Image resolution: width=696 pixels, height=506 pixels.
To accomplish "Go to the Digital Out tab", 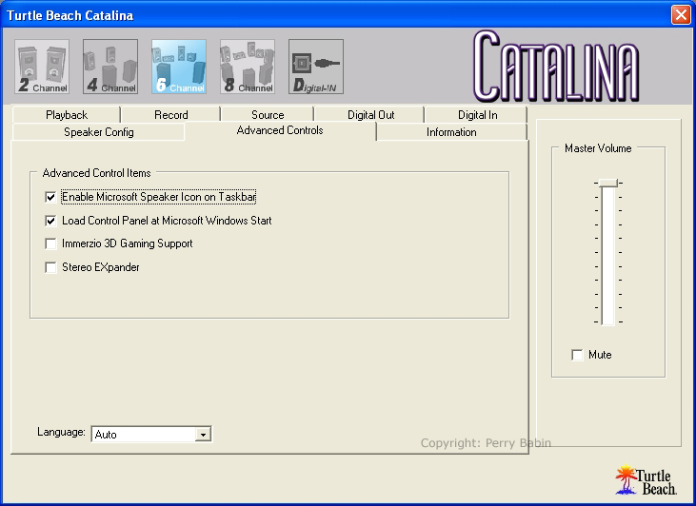I will coord(370,115).
